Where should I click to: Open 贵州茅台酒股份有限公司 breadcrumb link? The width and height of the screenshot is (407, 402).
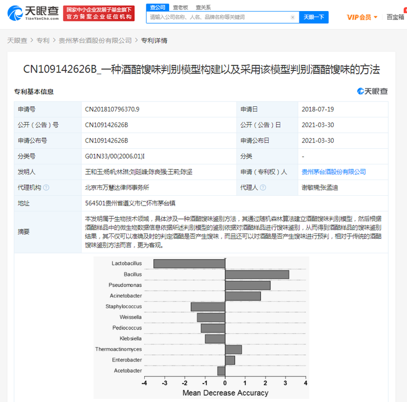[x=95, y=41]
